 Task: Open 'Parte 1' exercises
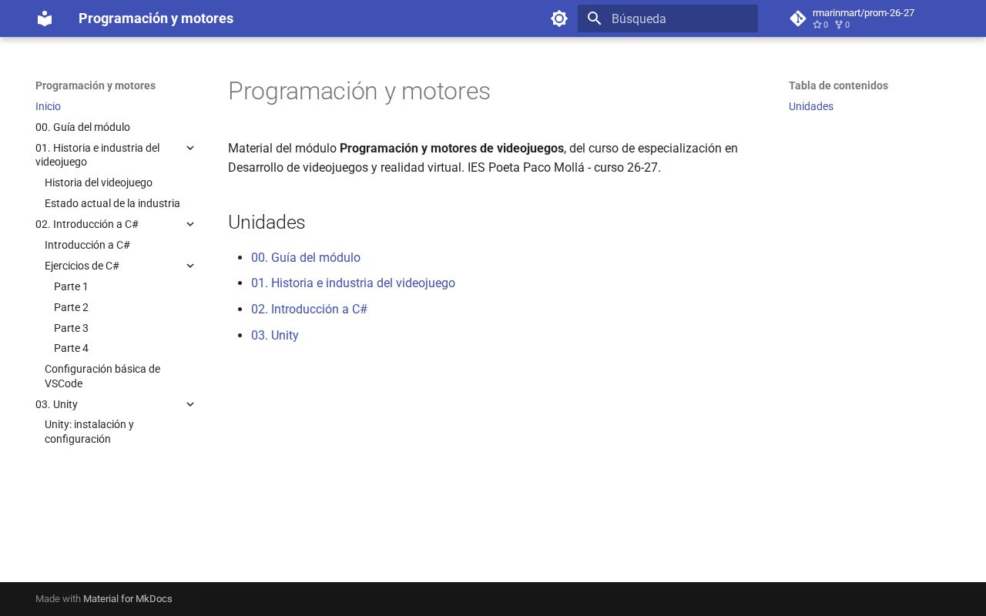(71, 286)
